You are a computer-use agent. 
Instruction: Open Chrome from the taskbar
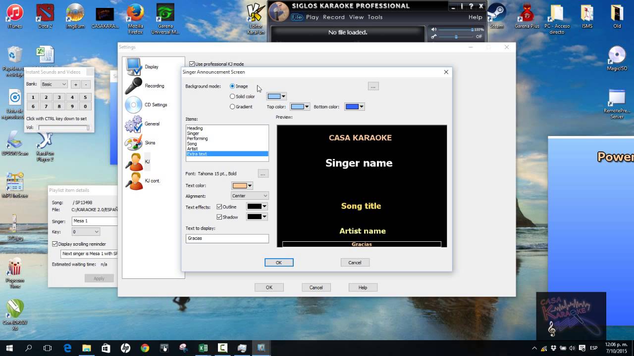[145, 348]
